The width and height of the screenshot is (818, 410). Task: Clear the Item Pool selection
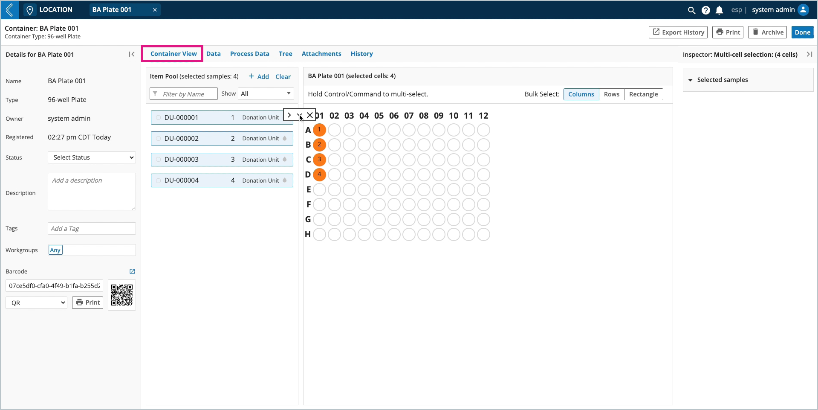pos(283,76)
